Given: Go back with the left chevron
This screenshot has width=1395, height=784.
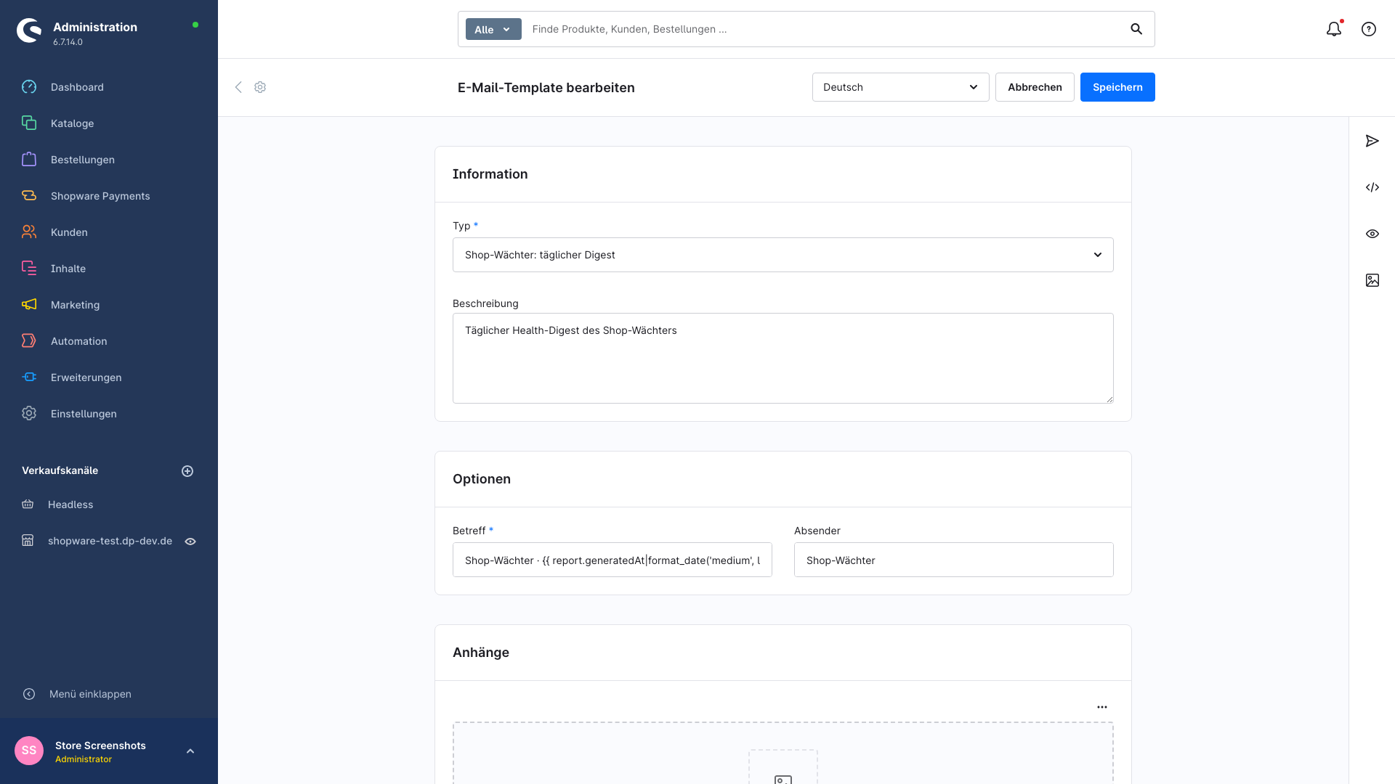Looking at the screenshot, I should [x=238, y=87].
